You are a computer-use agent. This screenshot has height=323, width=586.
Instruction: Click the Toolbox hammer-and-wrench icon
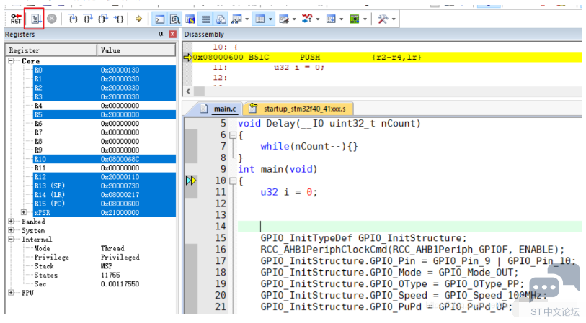tap(383, 19)
